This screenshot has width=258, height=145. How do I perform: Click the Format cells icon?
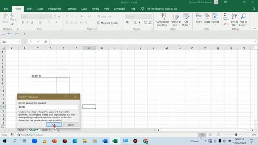[x=215, y=17]
